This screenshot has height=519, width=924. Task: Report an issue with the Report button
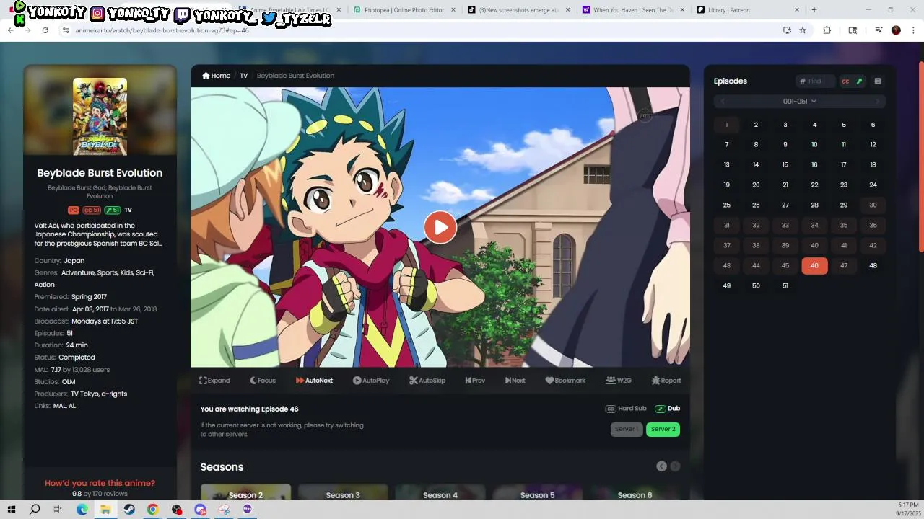(x=666, y=381)
